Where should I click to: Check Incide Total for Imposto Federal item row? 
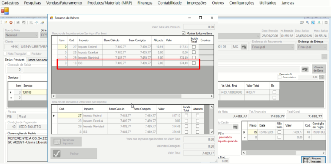pos(194,47)
